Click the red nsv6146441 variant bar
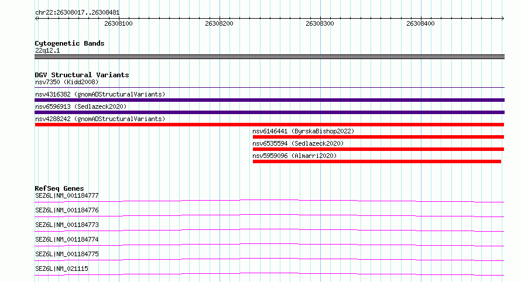521x282 pixels. click(x=378, y=137)
